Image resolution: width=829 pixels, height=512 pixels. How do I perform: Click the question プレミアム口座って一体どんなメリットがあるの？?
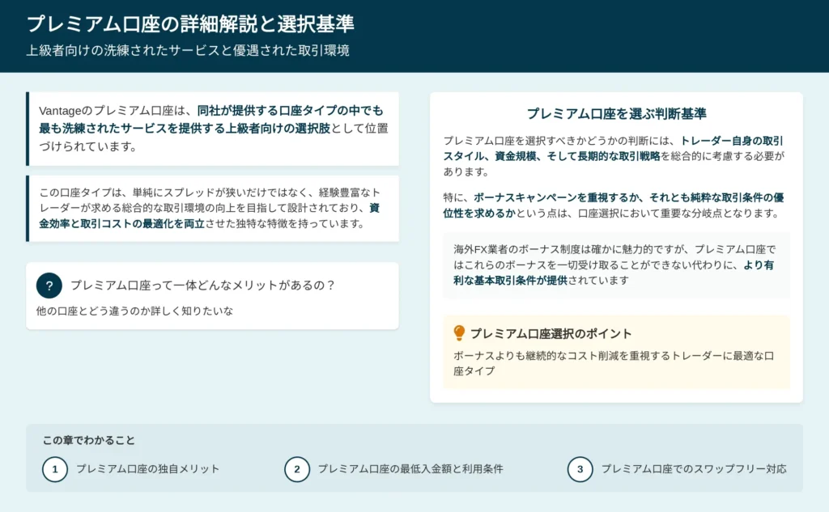click(x=203, y=286)
